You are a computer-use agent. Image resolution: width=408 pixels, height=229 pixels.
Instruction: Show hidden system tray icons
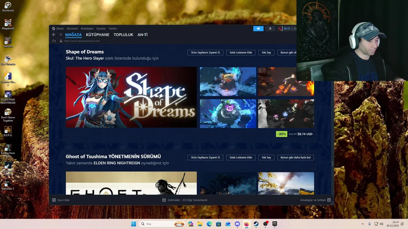point(362,224)
